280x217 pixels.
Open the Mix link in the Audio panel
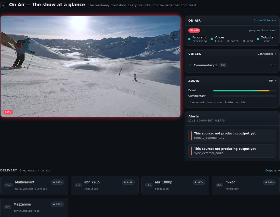pyautogui.click(x=273, y=81)
